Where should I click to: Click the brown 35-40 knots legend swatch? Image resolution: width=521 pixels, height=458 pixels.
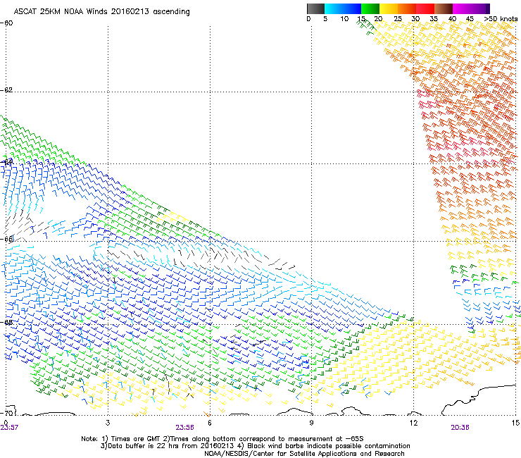444,8
